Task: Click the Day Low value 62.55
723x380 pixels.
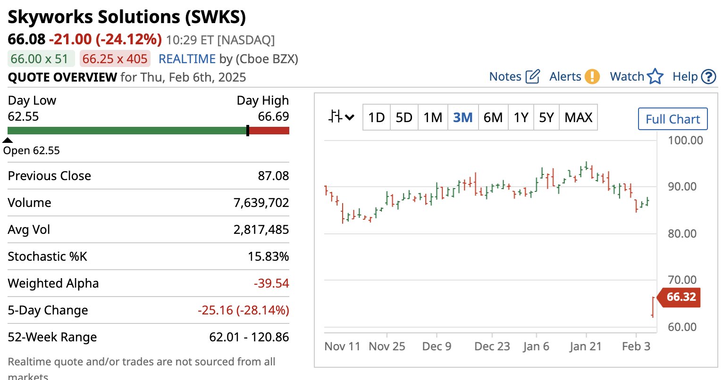Action: (x=24, y=116)
